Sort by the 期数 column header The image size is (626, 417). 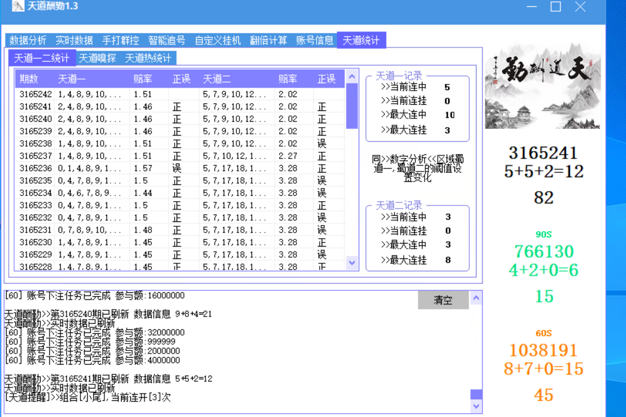[29, 79]
